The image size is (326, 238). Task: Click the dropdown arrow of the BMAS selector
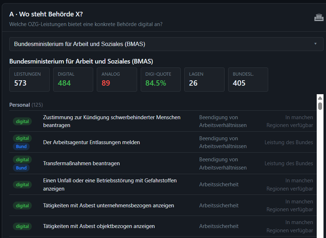pos(315,44)
